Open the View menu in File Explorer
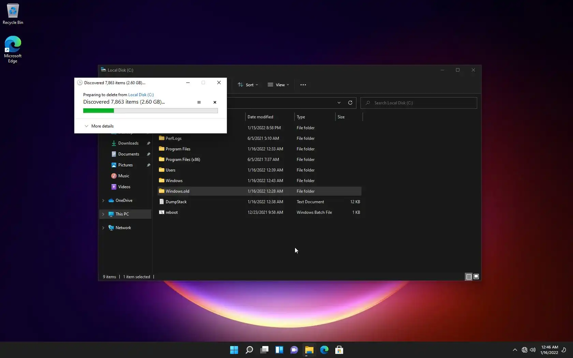This screenshot has width=573, height=358. [x=278, y=85]
